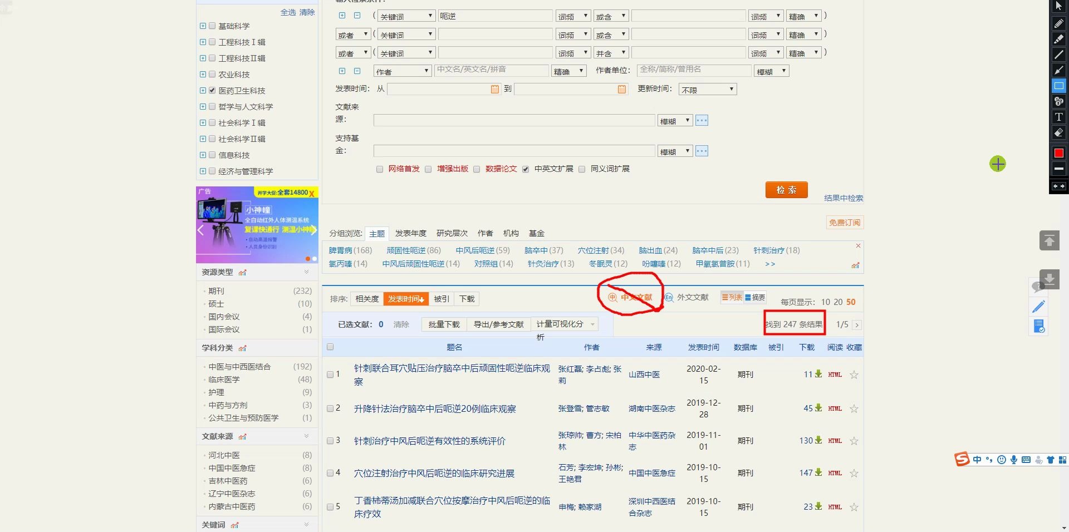Image resolution: width=1069 pixels, height=532 pixels.
Task: Expand the 基础科学 category tree node
Action: (x=203, y=26)
